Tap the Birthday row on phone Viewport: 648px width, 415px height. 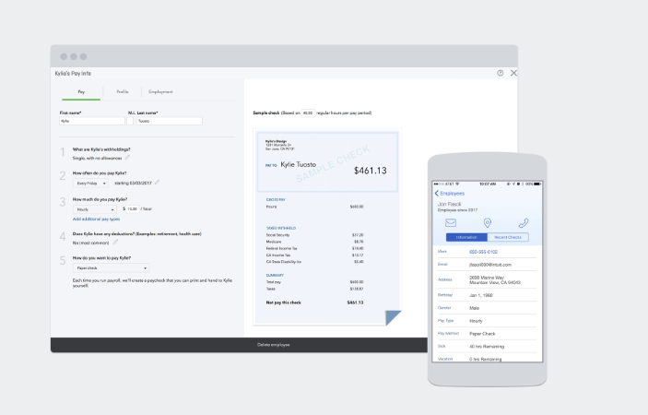[x=488, y=295]
